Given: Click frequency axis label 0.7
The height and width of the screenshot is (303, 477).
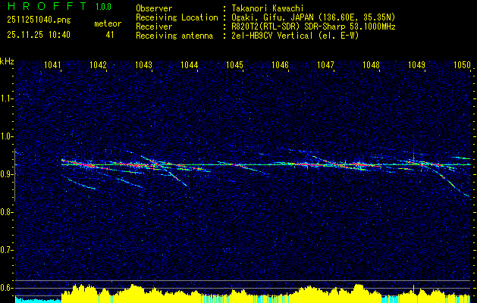Looking at the screenshot, I should pyautogui.click(x=6, y=250).
